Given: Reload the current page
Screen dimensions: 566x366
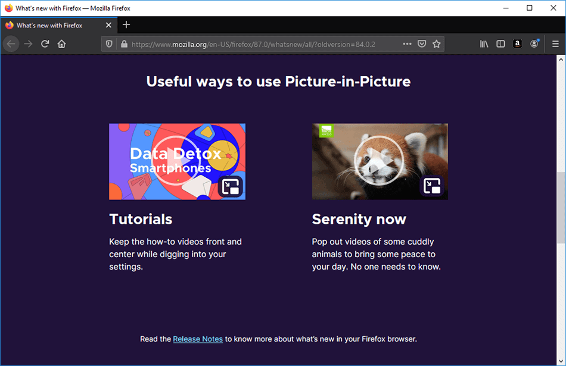Looking at the screenshot, I should [x=45, y=44].
